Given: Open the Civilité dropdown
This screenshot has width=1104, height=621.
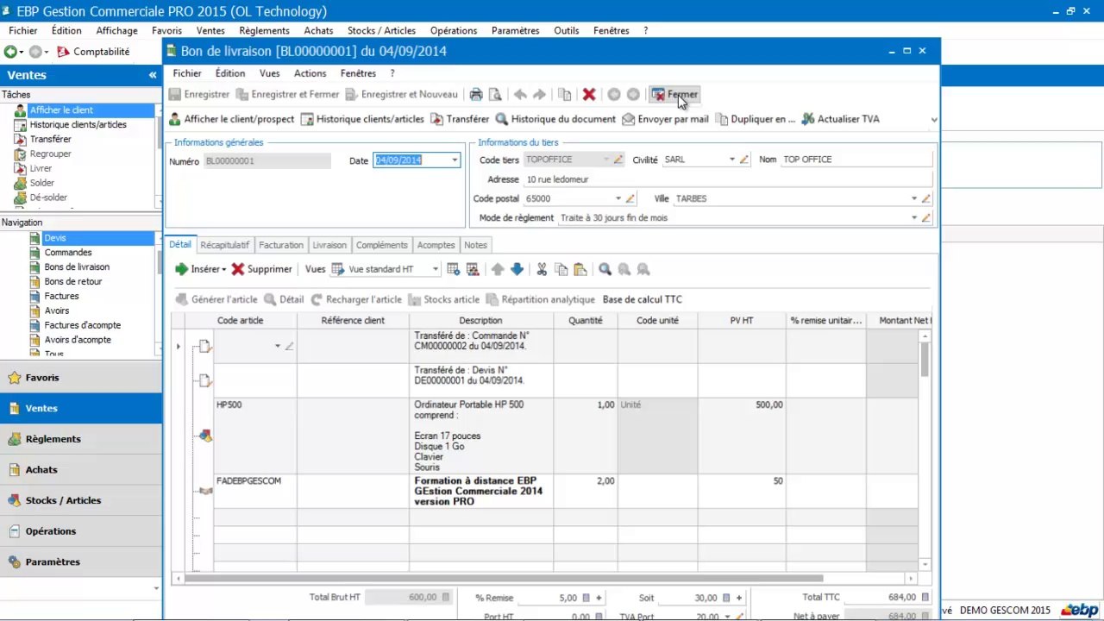Looking at the screenshot, I should click(732, 160).
